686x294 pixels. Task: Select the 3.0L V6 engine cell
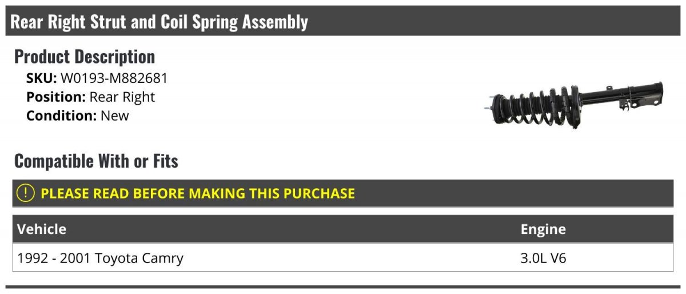(x=543, y=258)
